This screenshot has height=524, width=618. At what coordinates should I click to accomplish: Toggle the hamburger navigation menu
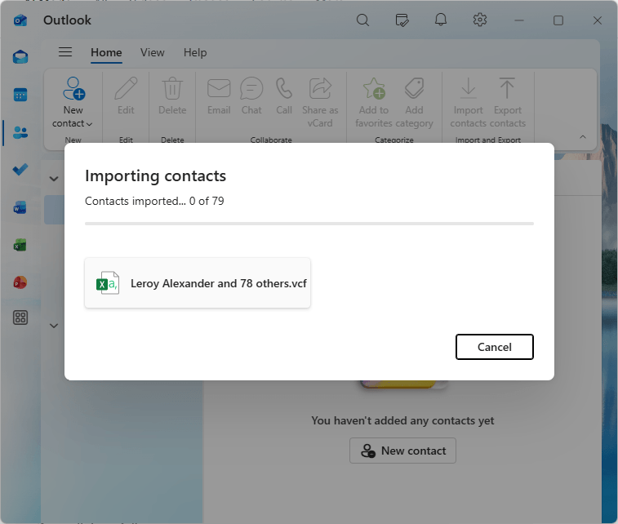(x=65, y=52)
